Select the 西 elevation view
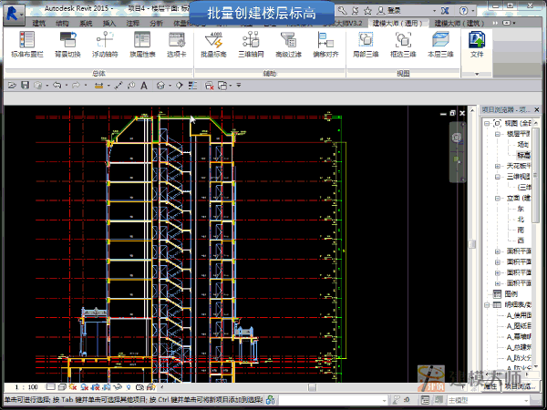 (x=521, y=241)
